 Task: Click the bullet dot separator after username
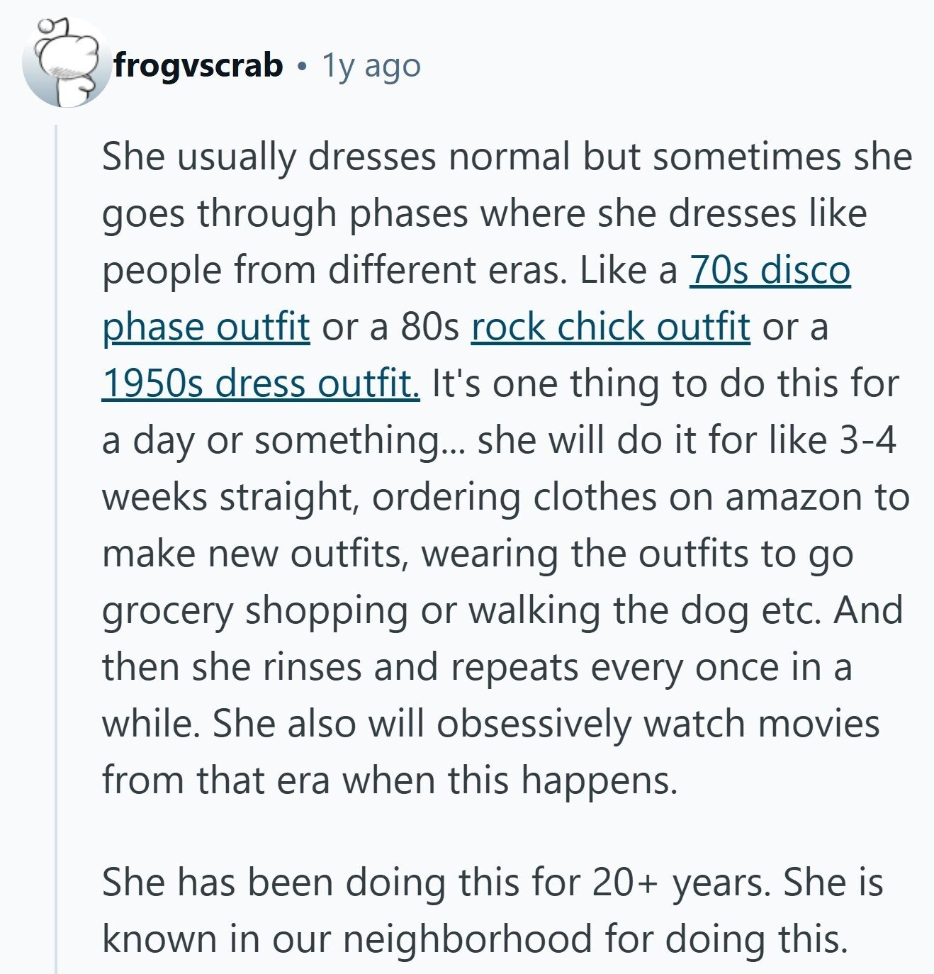click(303, 66)
